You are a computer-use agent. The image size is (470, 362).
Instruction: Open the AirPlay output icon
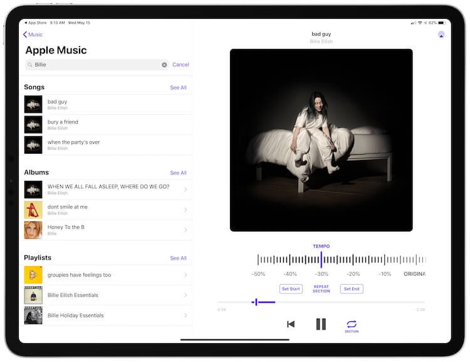[x=441, y=35]
